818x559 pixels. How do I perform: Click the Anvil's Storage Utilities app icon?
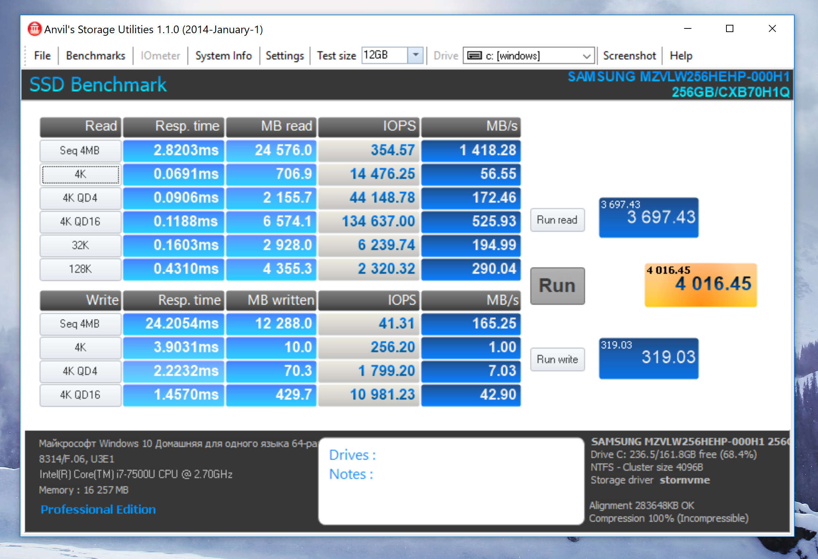(x=35, y=29)
